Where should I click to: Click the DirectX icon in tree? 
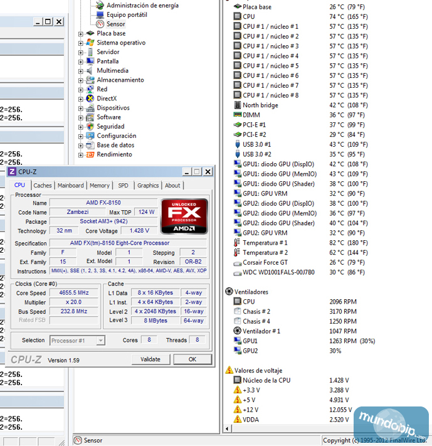click(90, 98)
